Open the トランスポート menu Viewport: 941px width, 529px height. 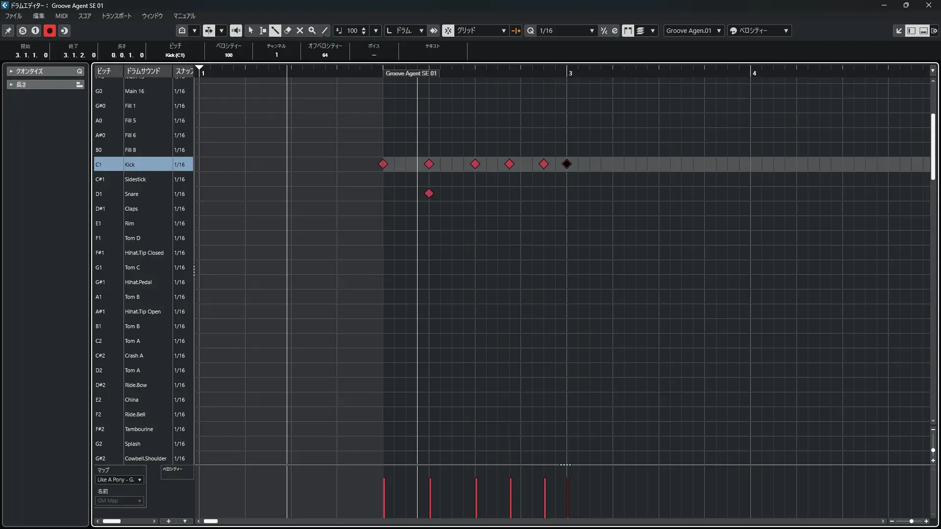[x=117, y=16]
